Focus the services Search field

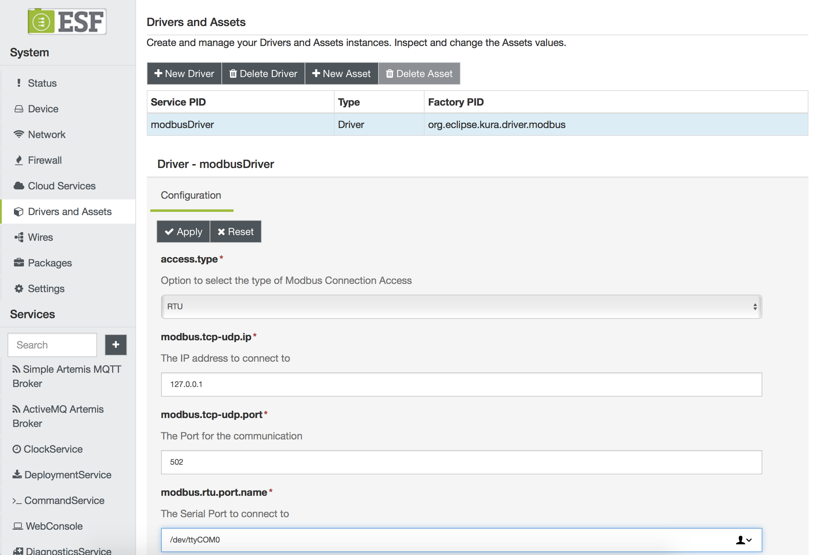[x=52, y=345]
